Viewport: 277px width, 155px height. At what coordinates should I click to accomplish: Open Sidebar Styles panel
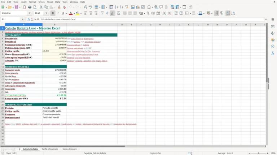[273, 33]
